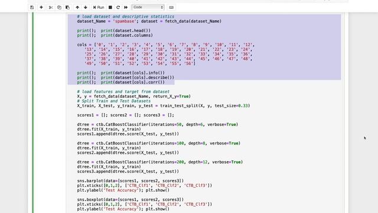
Task: Interrupt the kernel with stop icon
Action: click(x=110, y=8)
